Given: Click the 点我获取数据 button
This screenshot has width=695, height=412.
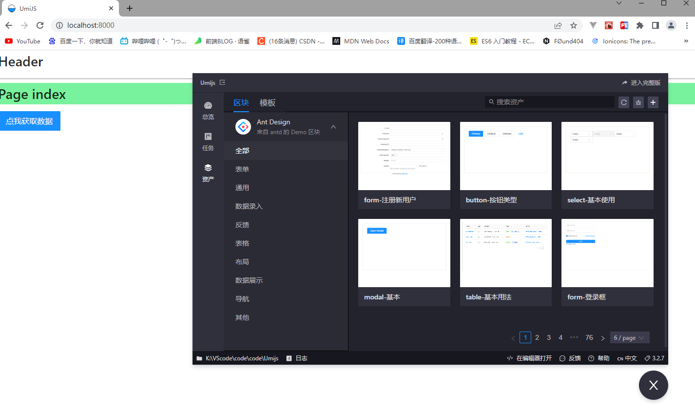Looking at the screenshot, I should click(x=30, y=121).
